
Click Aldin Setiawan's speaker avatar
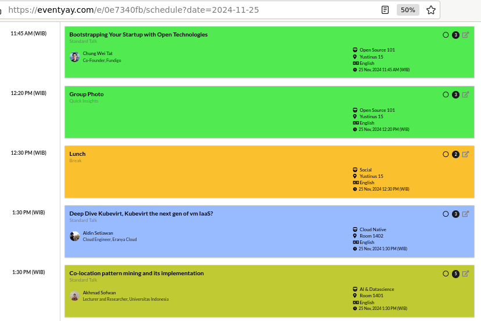tap(74, 236)
